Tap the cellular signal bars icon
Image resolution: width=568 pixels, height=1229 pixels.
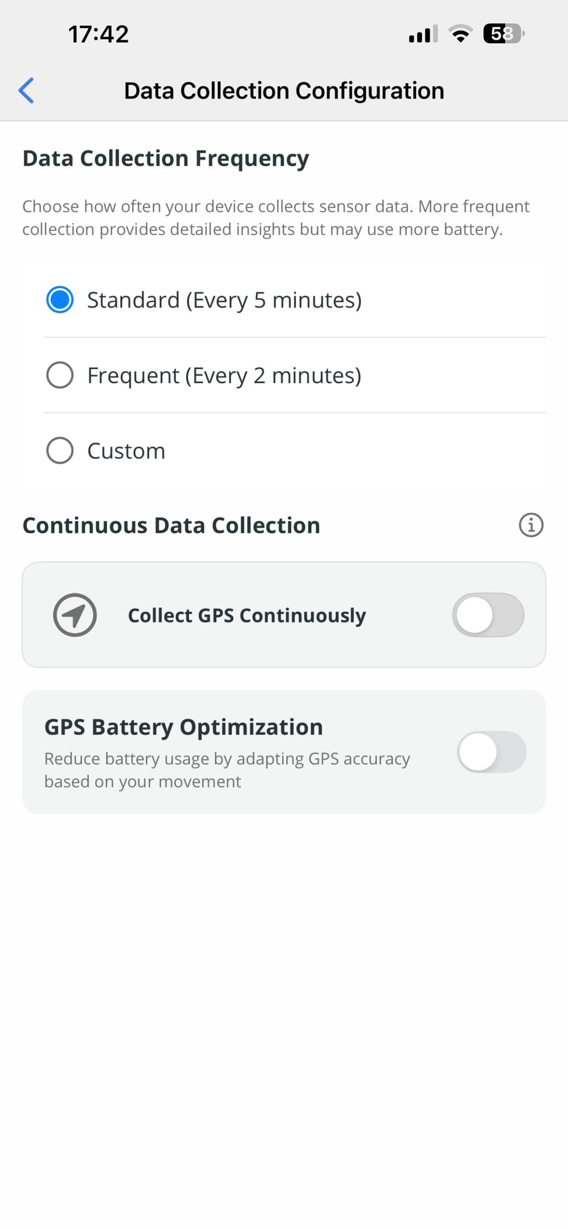tap(423, 34)
